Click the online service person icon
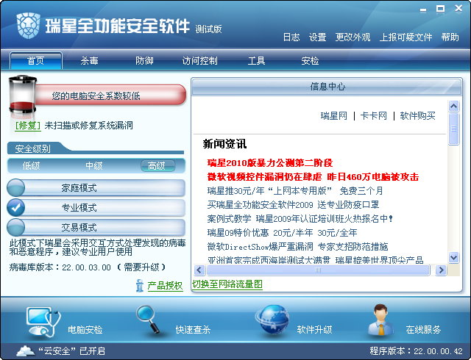Viewport: 471px width, 360px height. coord(380,320)
